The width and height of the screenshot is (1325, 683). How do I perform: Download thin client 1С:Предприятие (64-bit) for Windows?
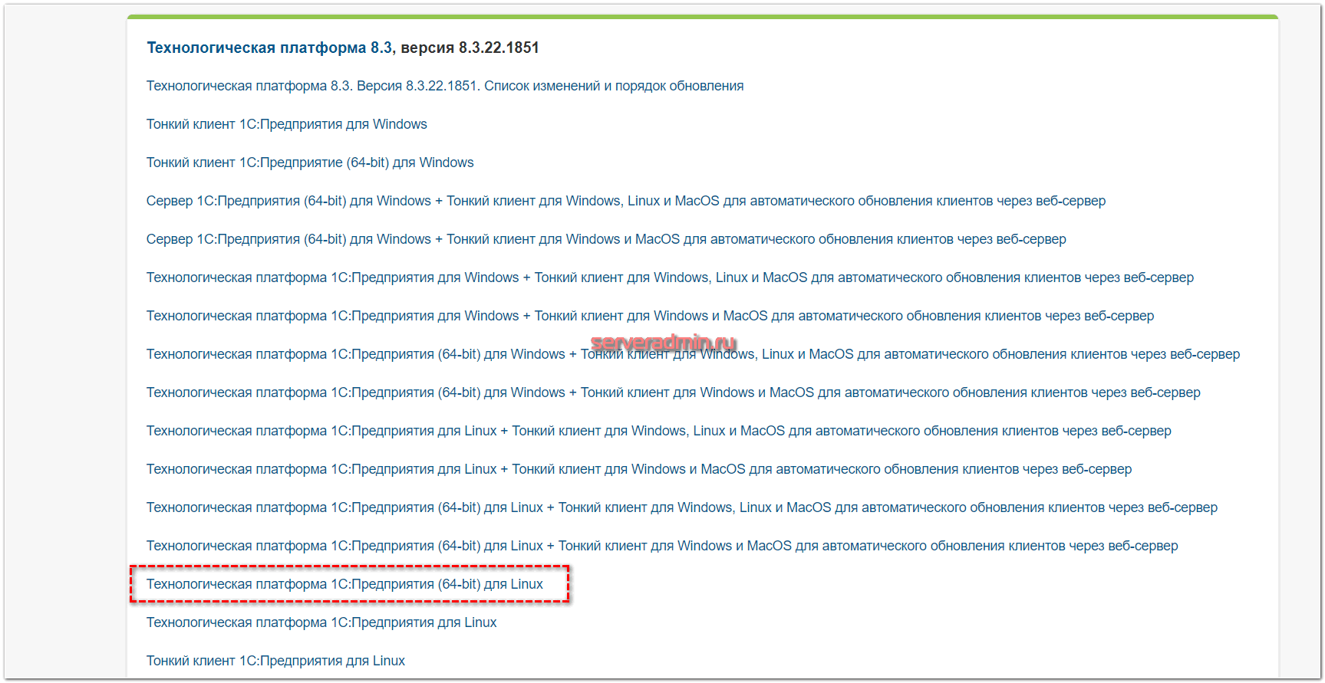tap(309, 163)
